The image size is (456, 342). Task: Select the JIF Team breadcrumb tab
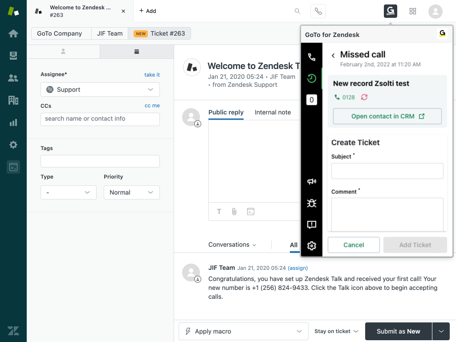point(110,33)
